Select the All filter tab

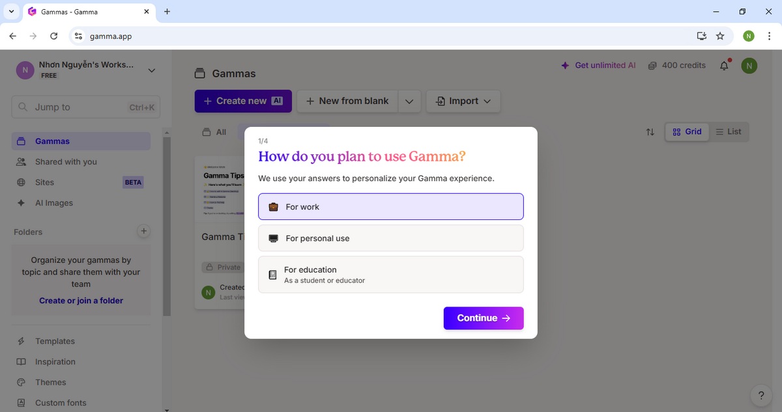point(215,132)
